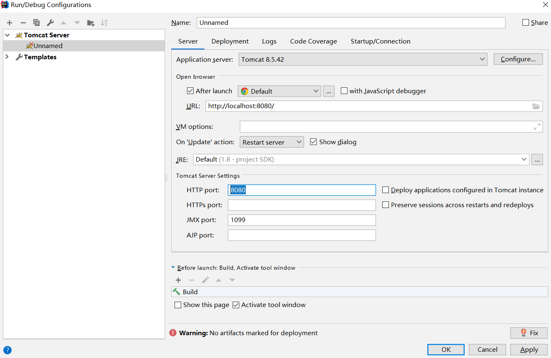Screen dimensions: 551x358
Task: Open the JRE Default dropdown
Action: click(361, 160)
